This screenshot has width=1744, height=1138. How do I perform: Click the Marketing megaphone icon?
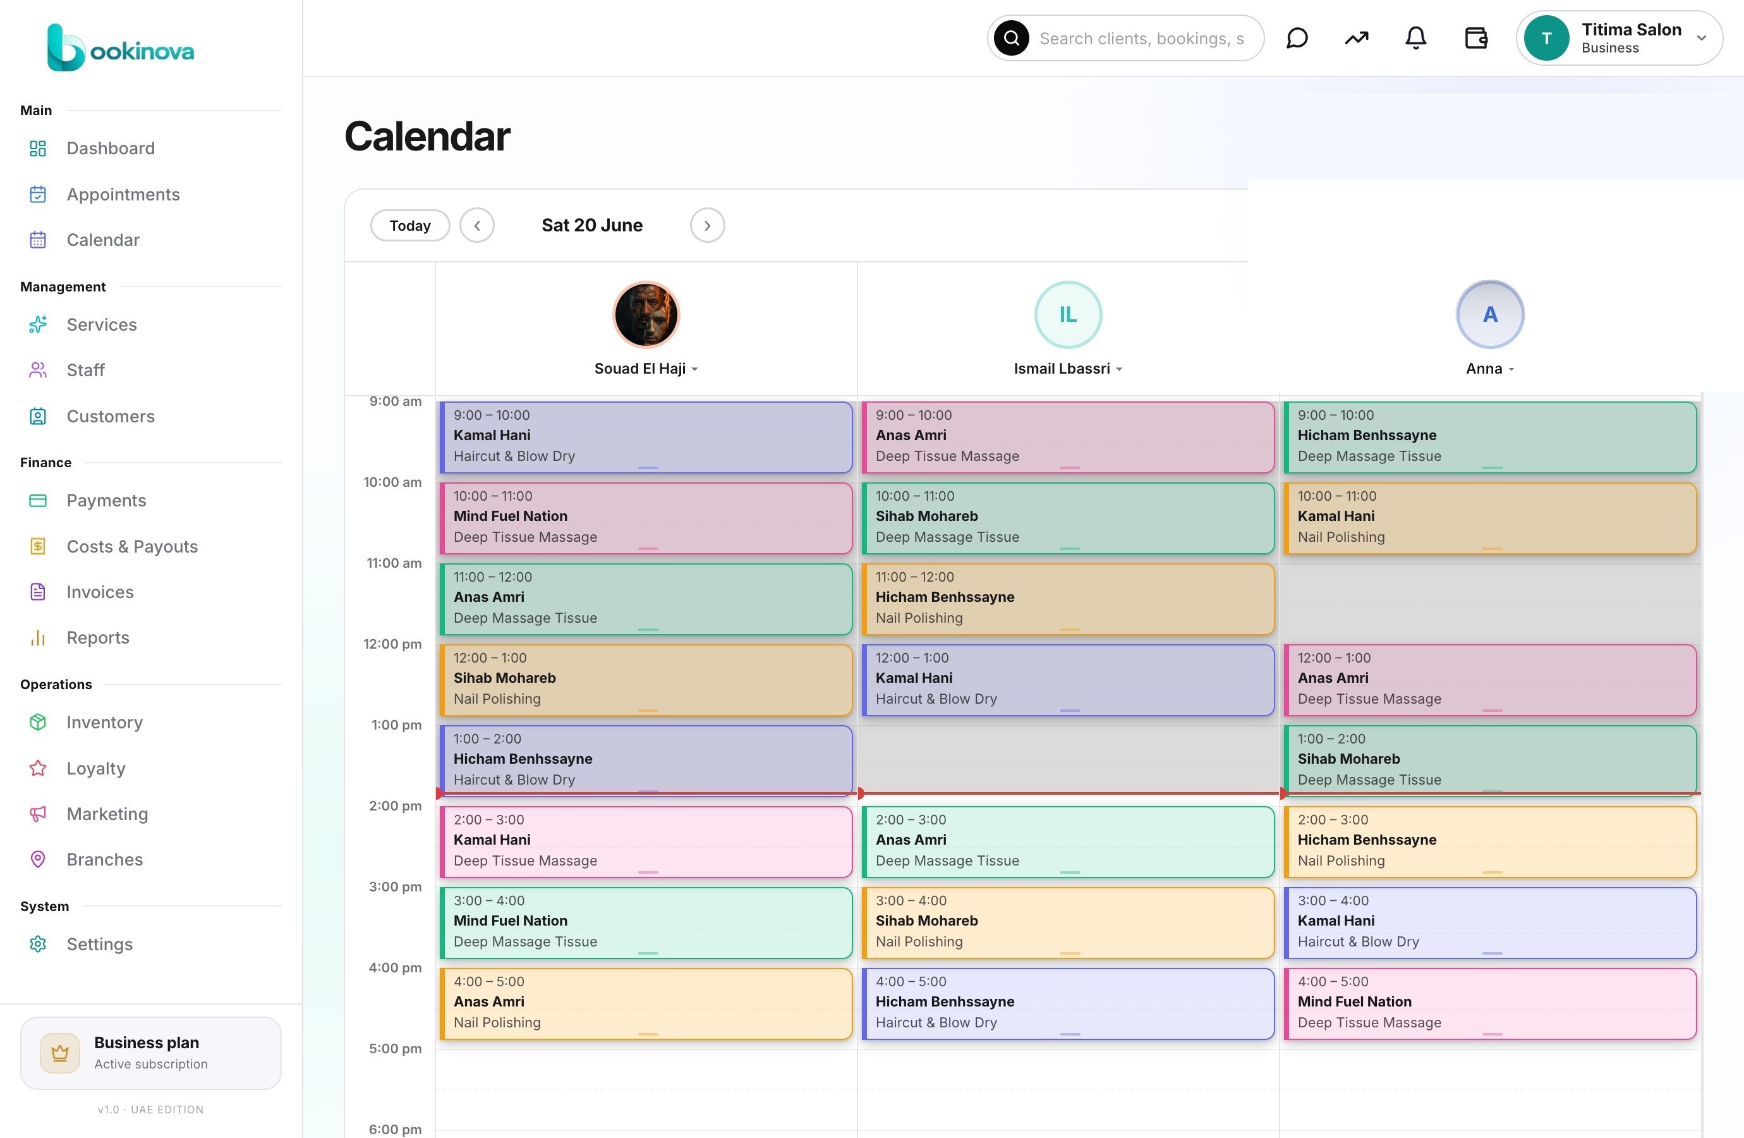(x=37, y=814)
